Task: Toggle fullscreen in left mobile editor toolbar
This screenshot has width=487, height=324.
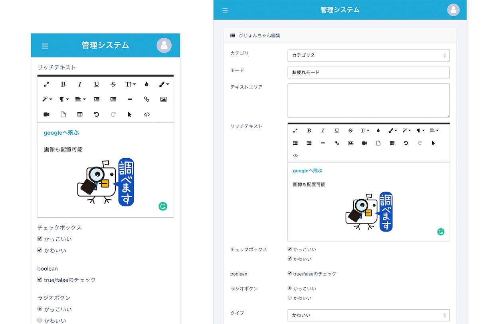Action: 46,84
